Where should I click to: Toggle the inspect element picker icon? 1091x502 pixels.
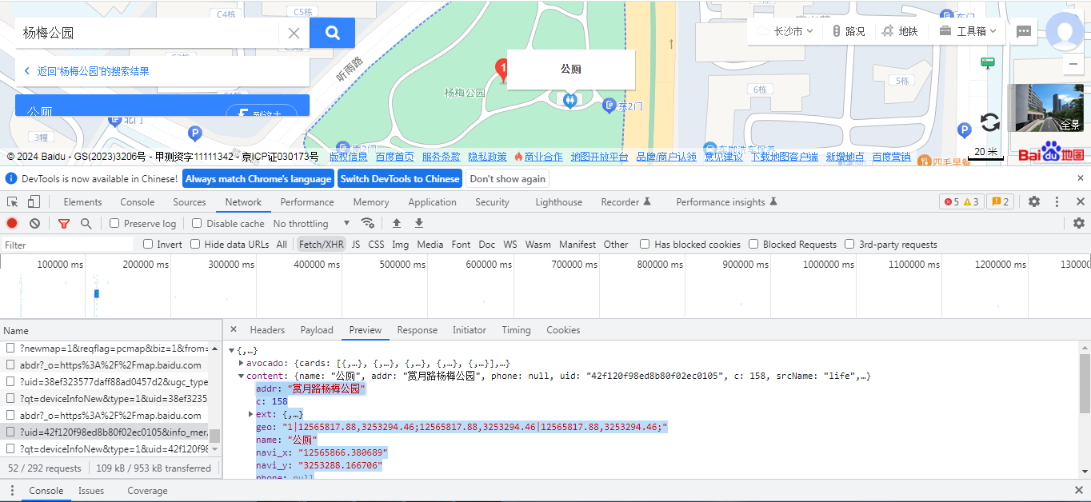[12, 202]
